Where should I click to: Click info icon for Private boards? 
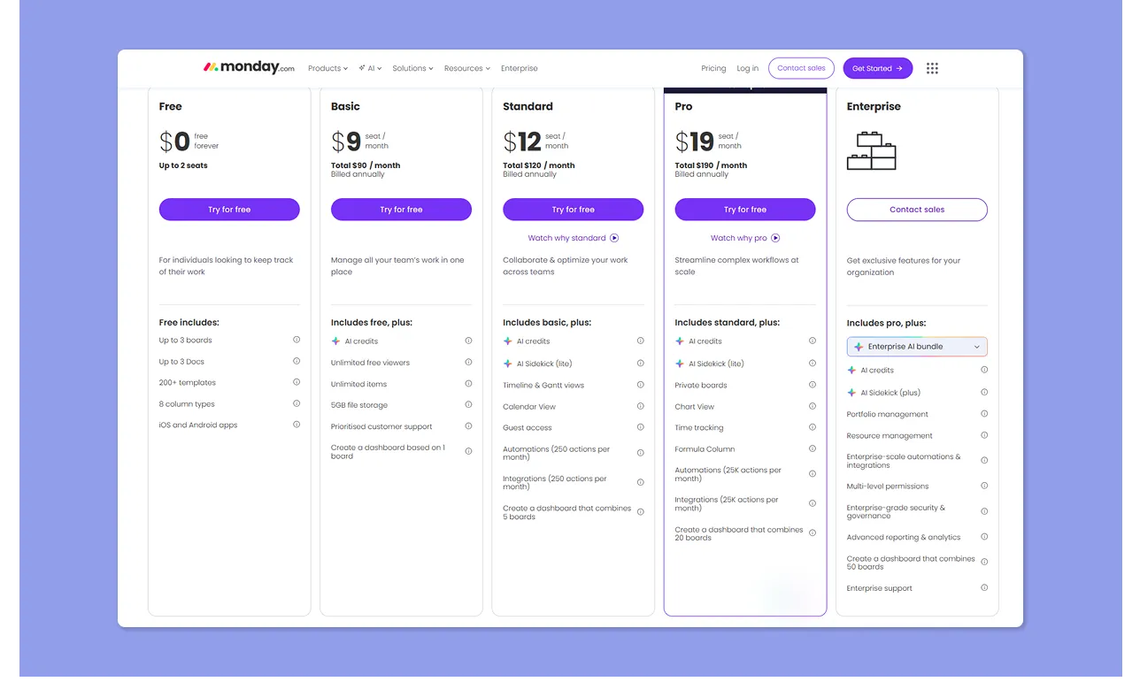812,385
